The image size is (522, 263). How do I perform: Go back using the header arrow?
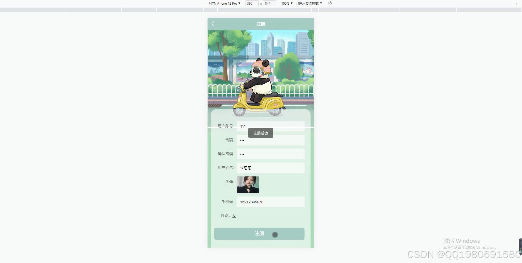213,24
